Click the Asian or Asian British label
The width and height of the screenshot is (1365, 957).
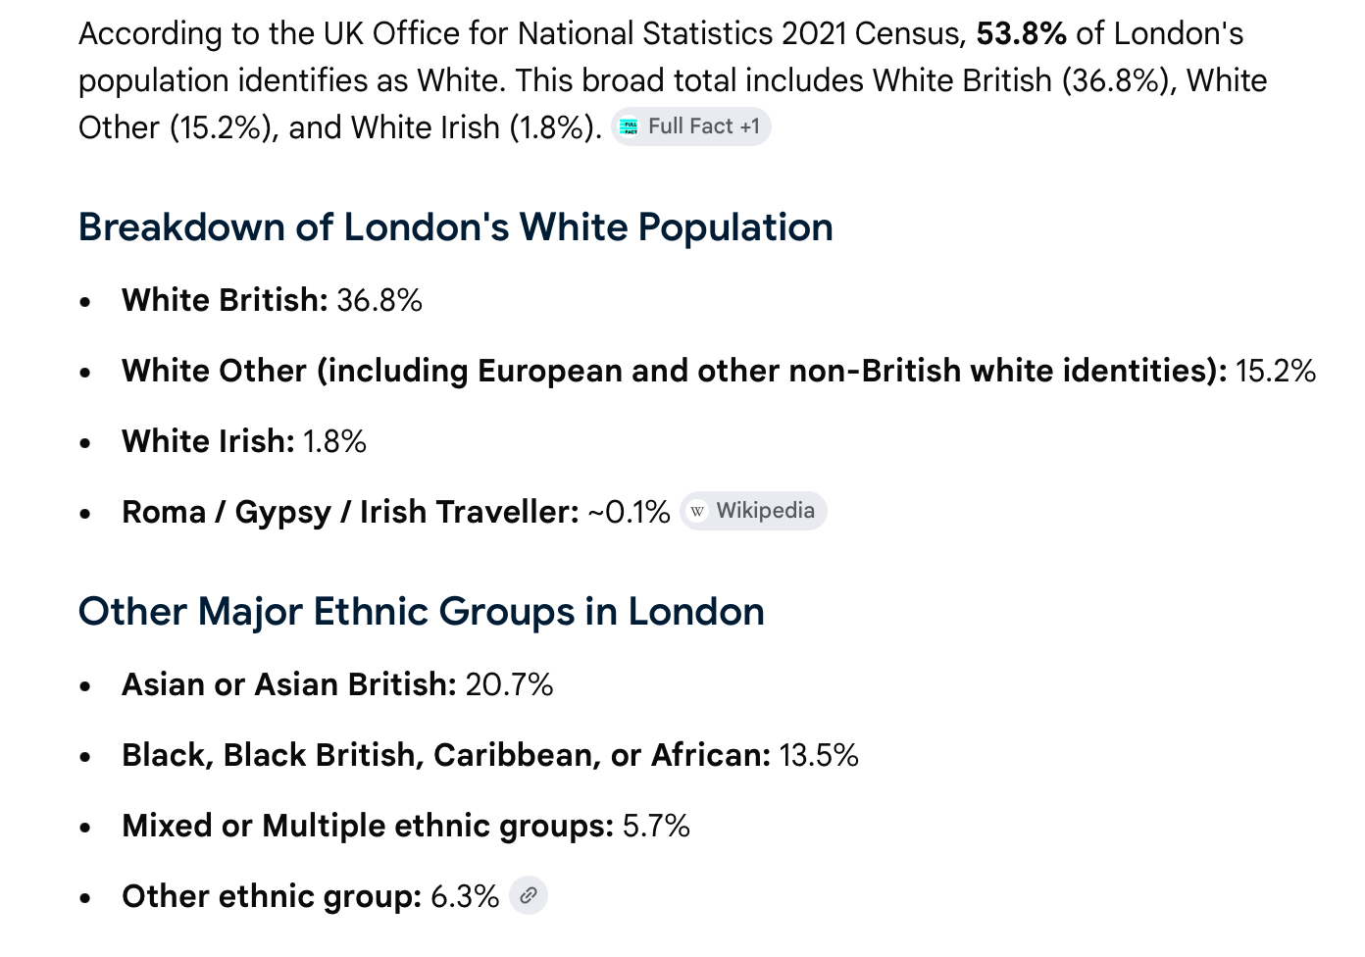click(x=289, y=684)
